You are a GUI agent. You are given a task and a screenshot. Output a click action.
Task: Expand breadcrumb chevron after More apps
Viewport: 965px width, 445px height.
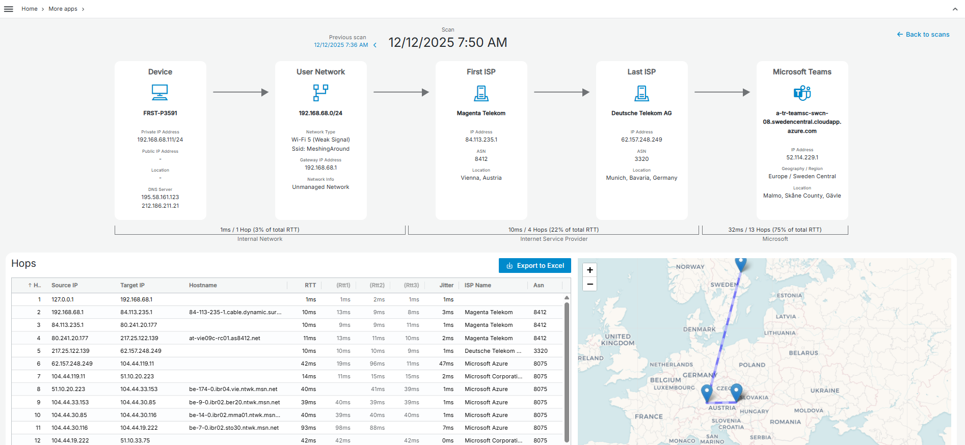coord(83,9)
